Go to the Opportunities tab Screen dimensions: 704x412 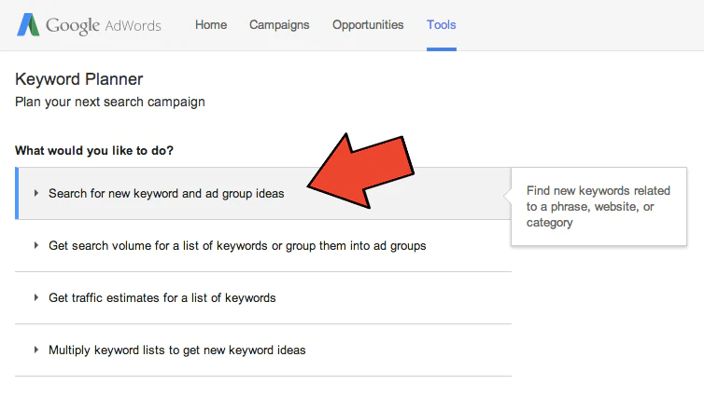point(368,25)
